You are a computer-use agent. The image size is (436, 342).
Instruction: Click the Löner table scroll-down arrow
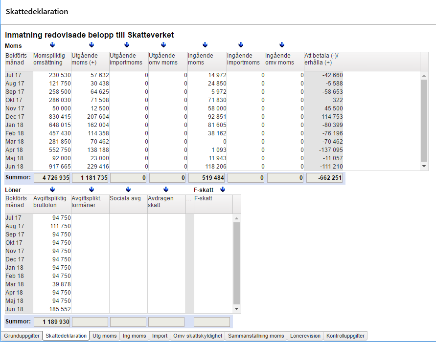[237, 309]
